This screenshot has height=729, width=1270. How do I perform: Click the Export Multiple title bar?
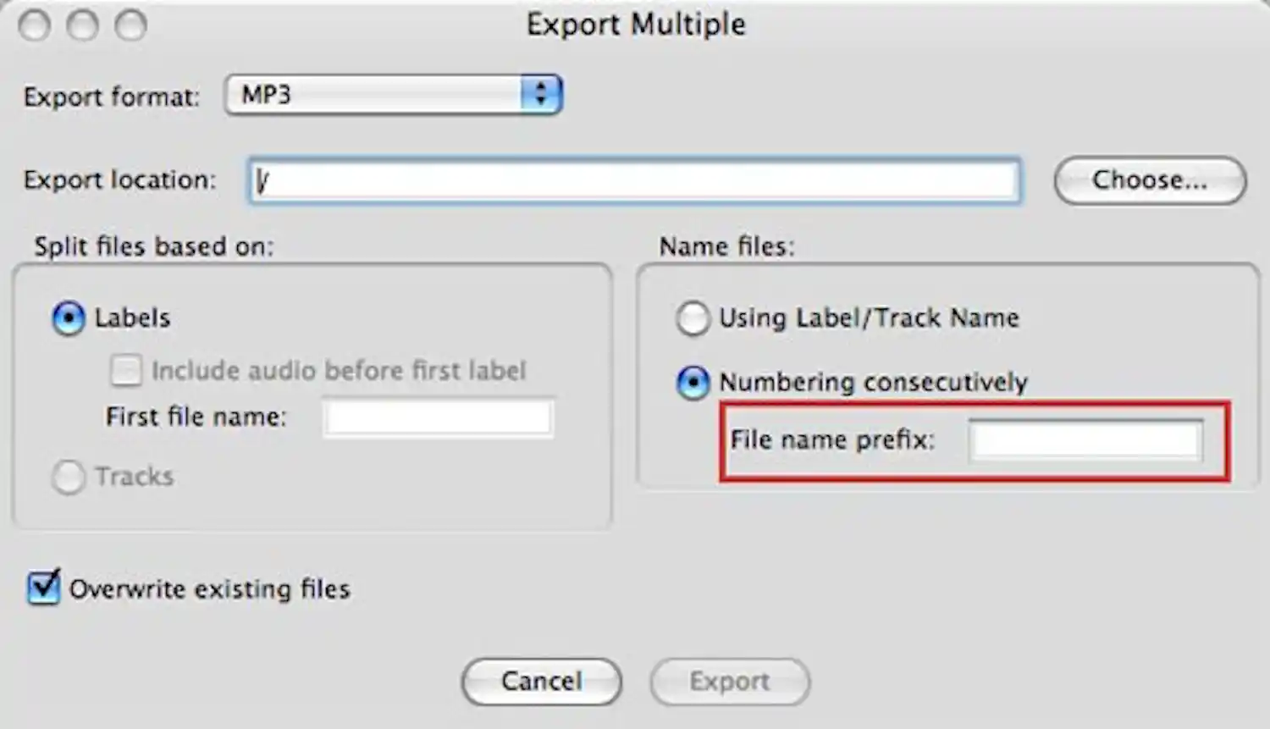(x=635, y=25)
